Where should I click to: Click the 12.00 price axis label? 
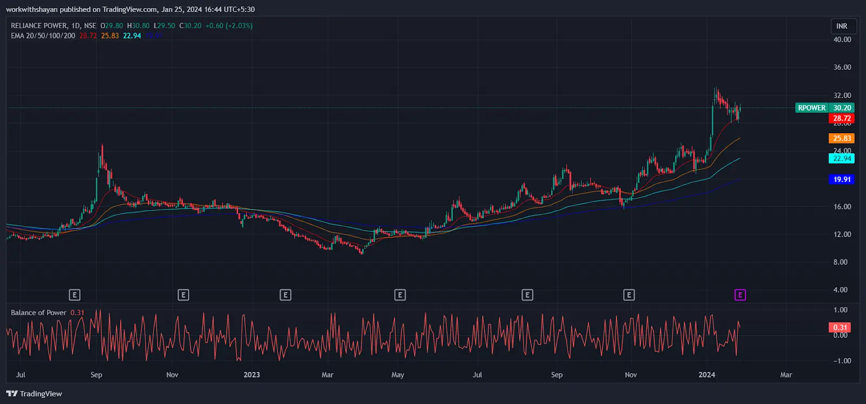pyautogui.click(x=842, y=234)
